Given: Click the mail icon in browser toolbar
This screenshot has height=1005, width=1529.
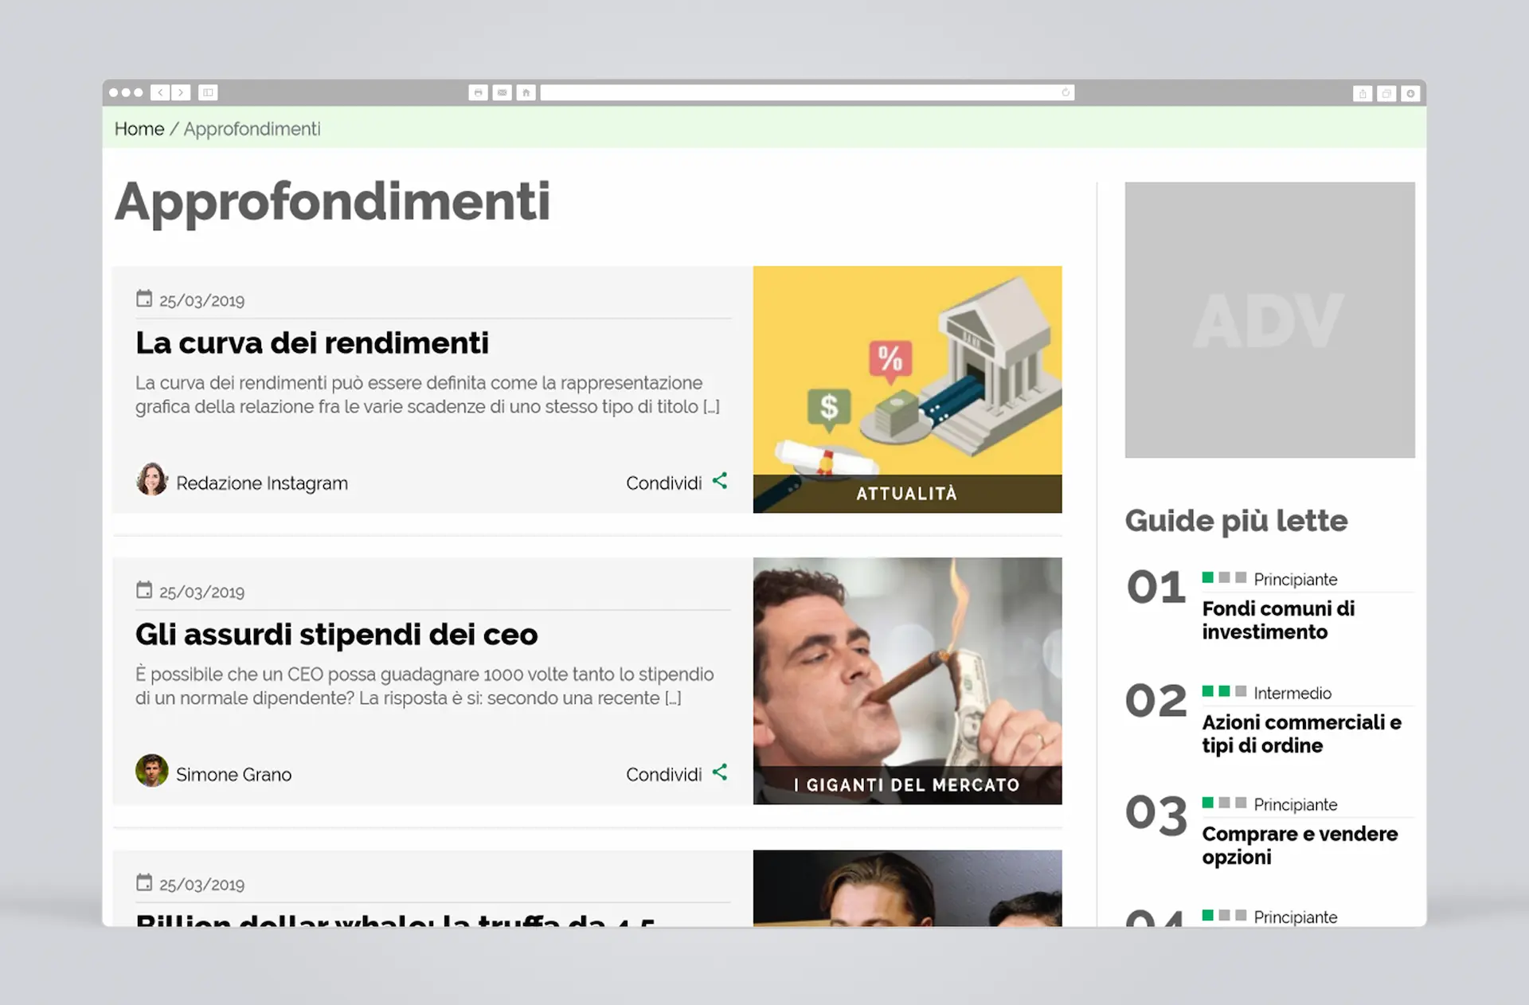Looking at the screenshot, I should [x=502, y=92].
